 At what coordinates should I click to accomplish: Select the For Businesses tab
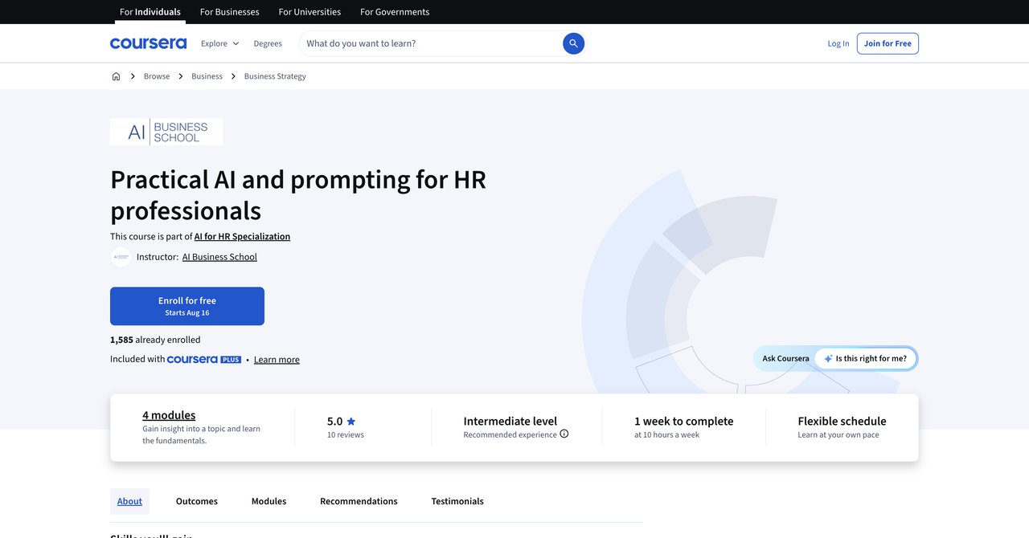(229, 12)
